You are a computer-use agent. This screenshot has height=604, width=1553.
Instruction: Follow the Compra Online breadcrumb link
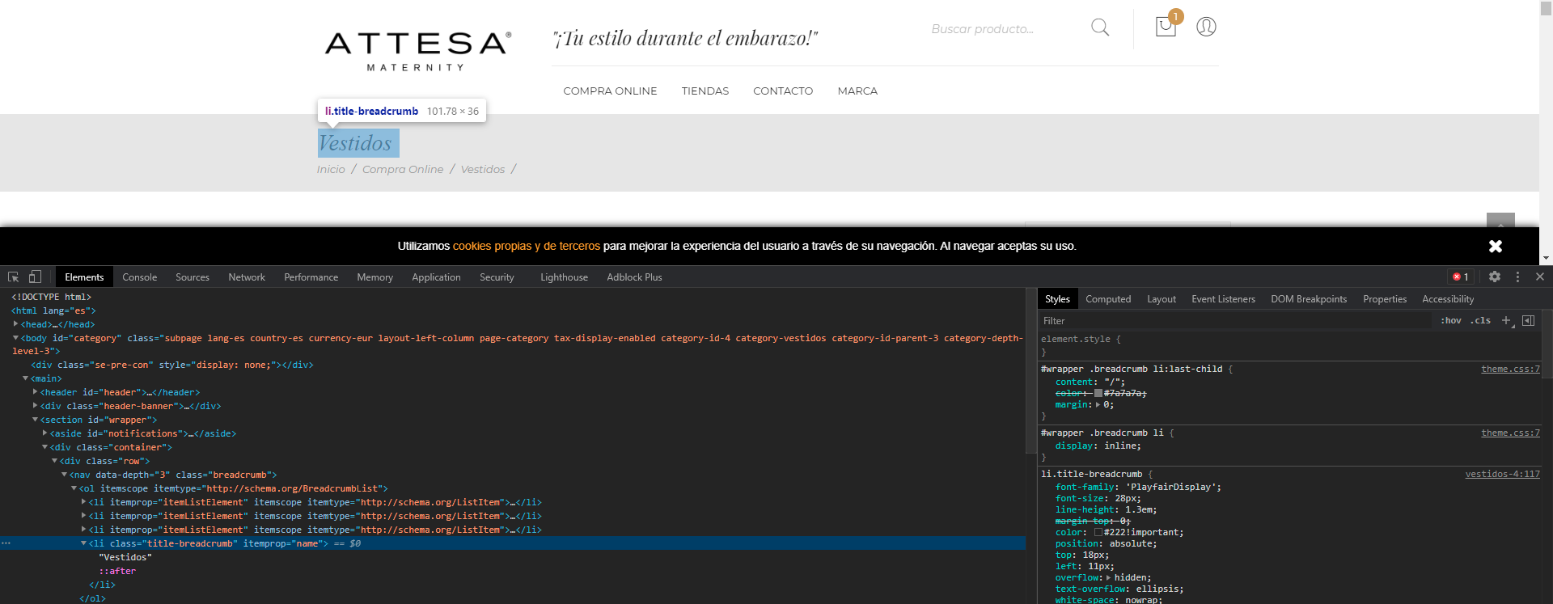pos(403,169)
